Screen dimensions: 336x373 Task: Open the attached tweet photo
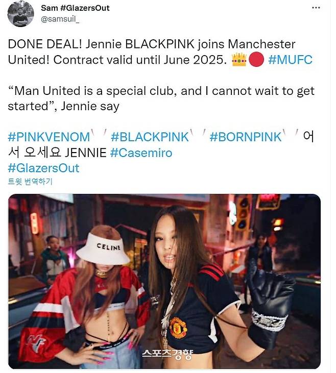(x=164, y=282)
